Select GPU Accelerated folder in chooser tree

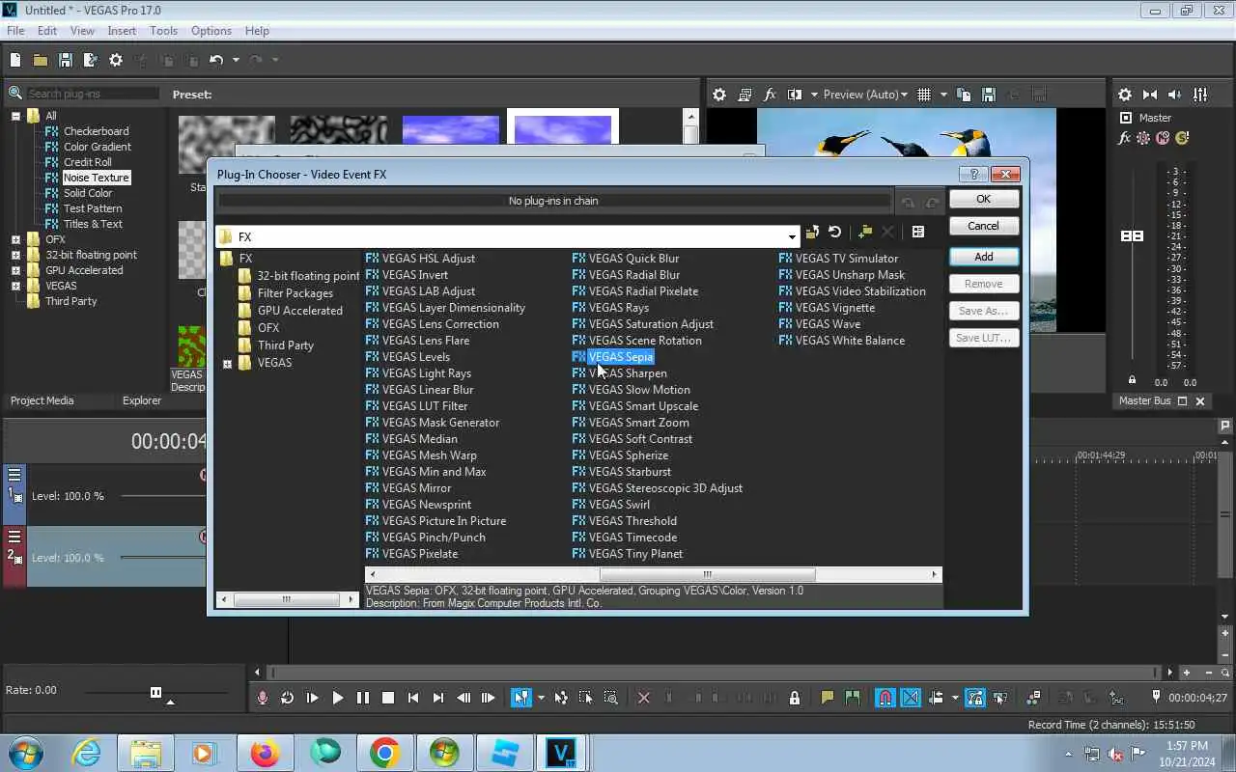point(299,311)
